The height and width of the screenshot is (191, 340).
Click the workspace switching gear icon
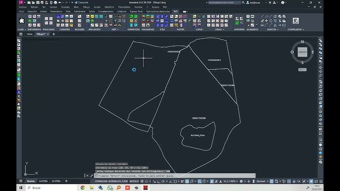pos(241,181)
